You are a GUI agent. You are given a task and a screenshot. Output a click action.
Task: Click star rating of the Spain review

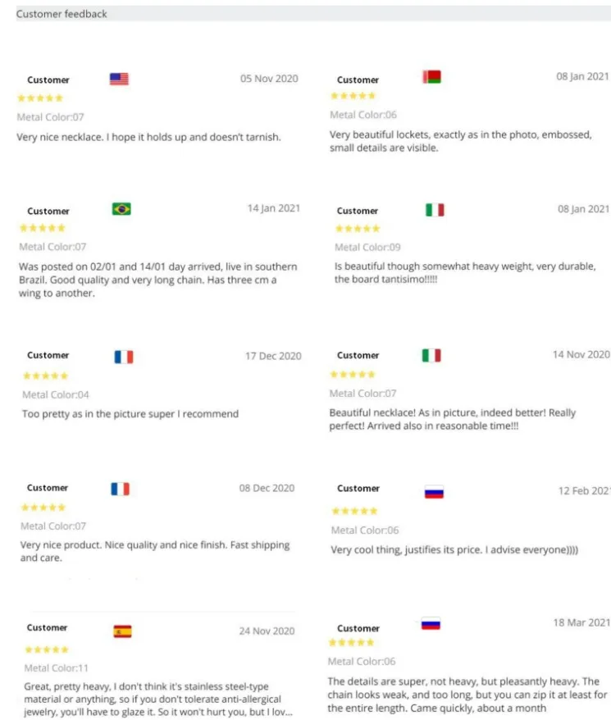click(47, 649)
